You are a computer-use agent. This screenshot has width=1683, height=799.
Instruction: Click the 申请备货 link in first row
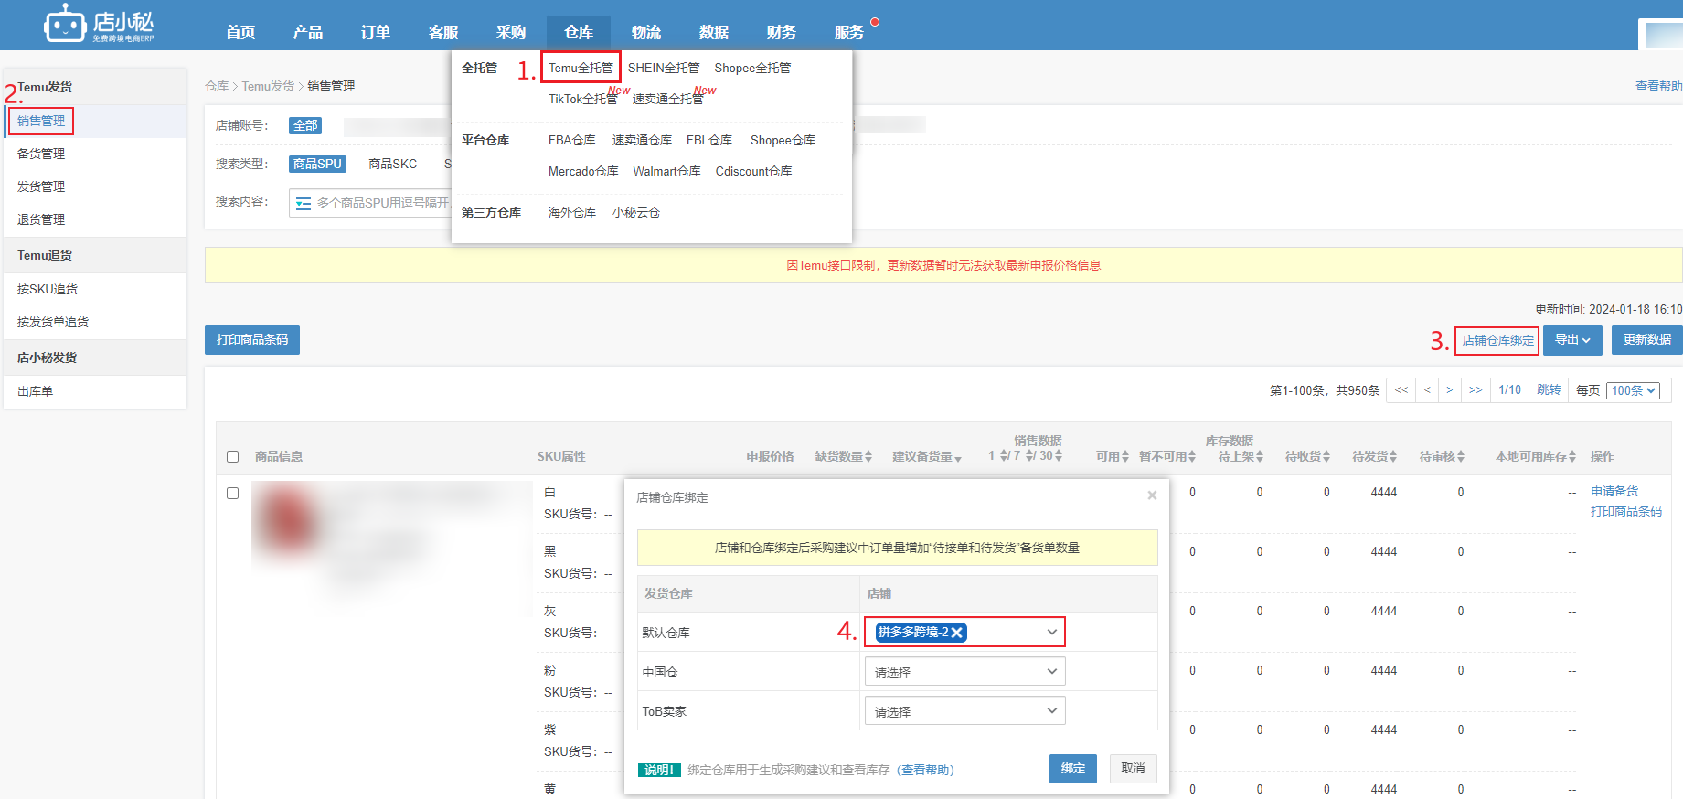click(1614, 491)
